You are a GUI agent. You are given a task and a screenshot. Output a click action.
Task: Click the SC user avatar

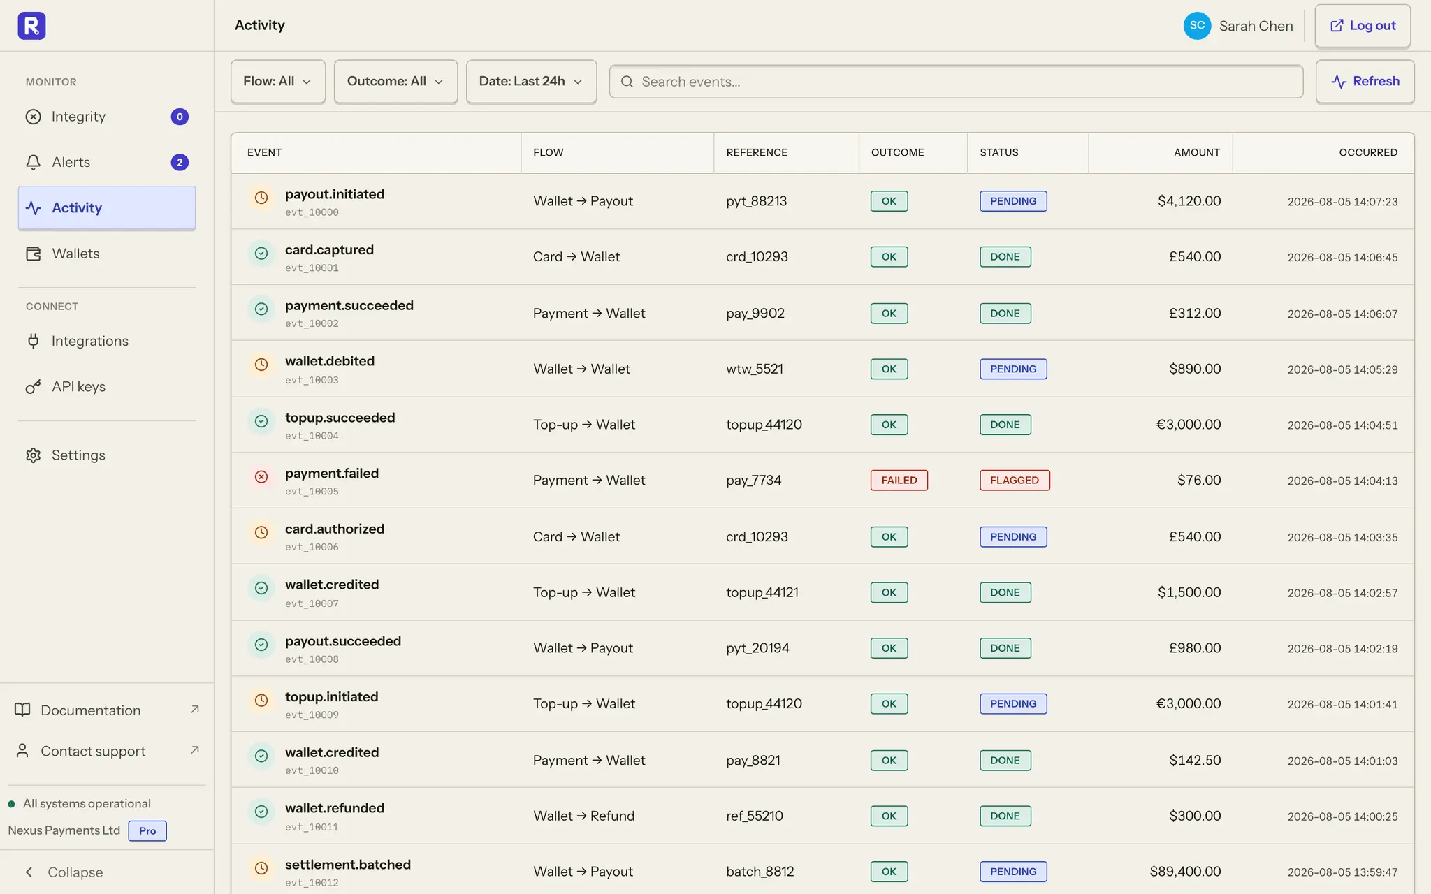pos(1197,26)
